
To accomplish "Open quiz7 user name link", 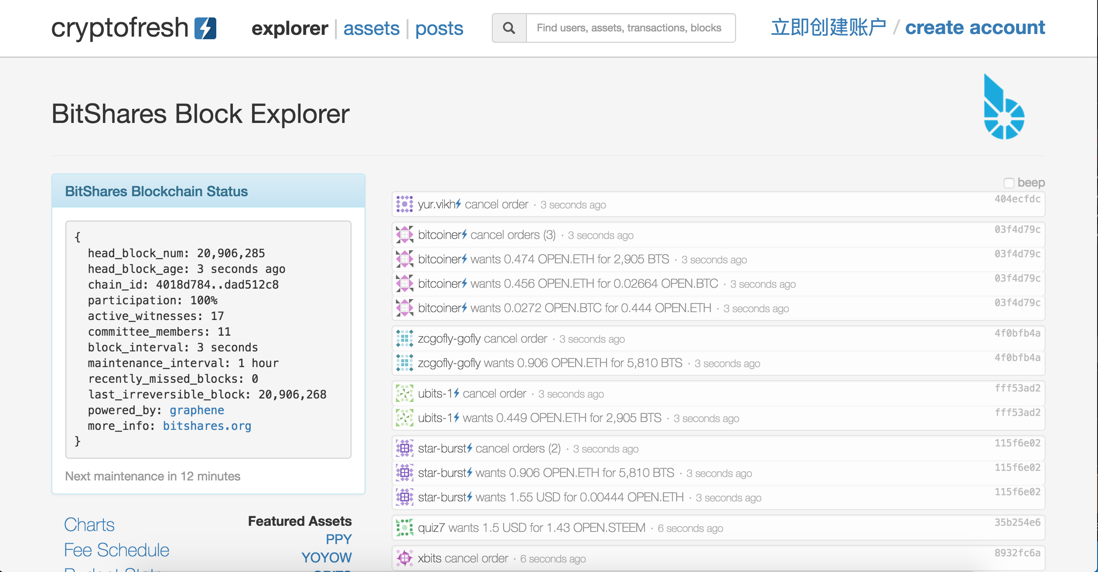I will pos(431,528).
